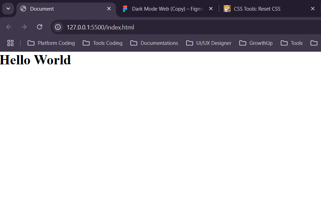321x216 pixels.
Task: Close the CSS Tools: Reset CSS tab
Action: coord(312,9)
